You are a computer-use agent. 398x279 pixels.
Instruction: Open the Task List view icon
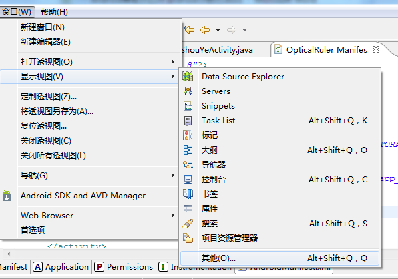coord(188,121)
